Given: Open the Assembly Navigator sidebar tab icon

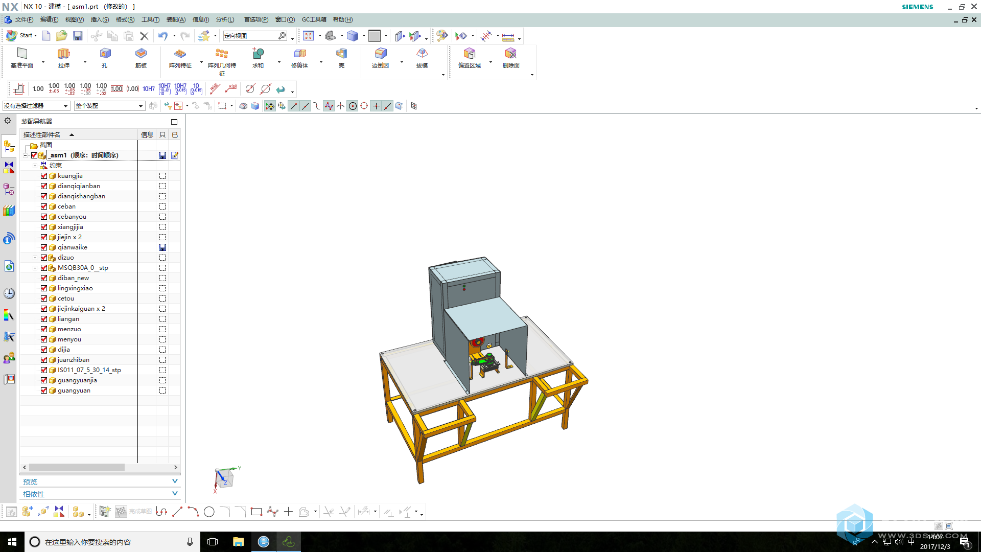Looking at the screenshot, I should coord(9,147).
